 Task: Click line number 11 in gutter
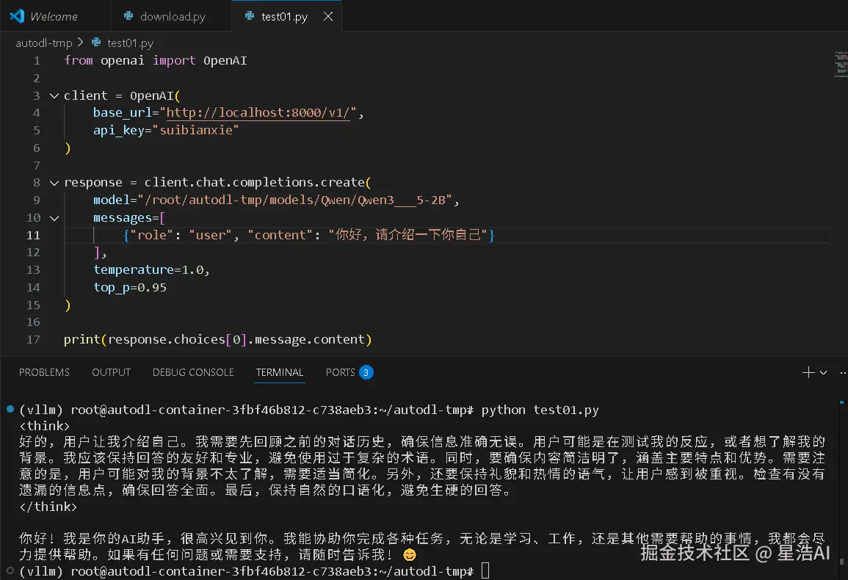point(33,236)
